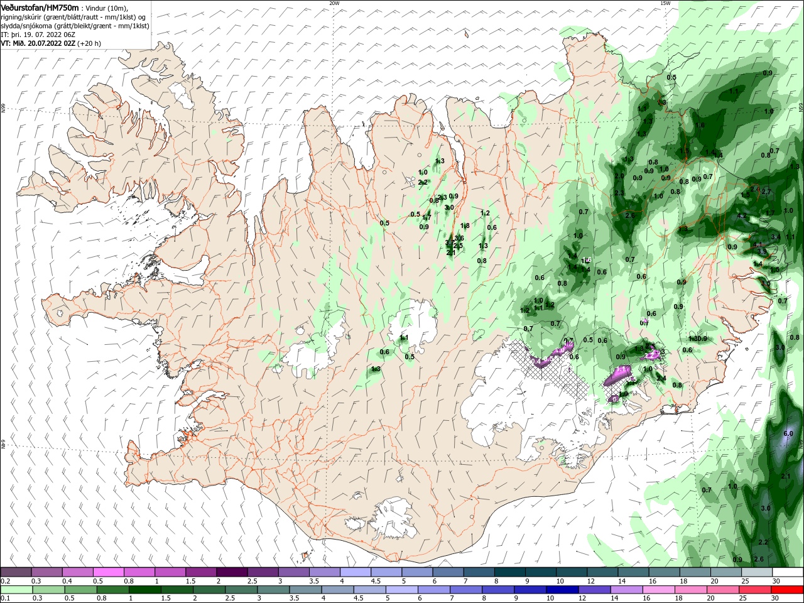Select dark purple upper swatch labeled 2

(232, 572)
